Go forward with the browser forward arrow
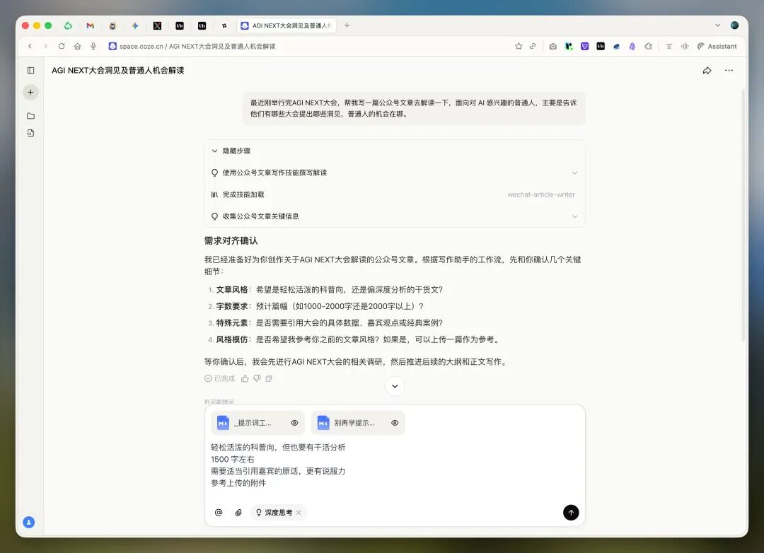Image resolution: width=764 pixels, height=553 pixels. (45, 46)
